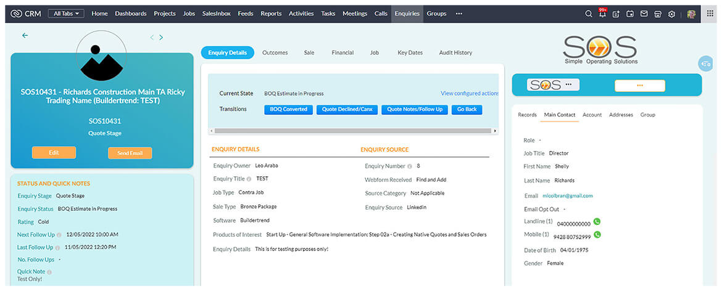The image size is (722, 291).
Task: Open the apps grid launcher
Action: click(x=710, y=14)
